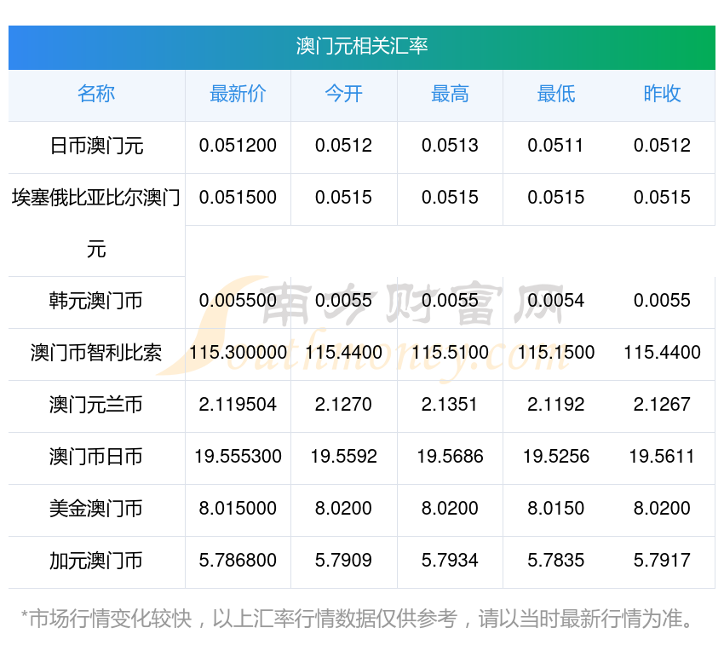Open the 澳门元兰币 currency pair
Viewport: 724px width, 645px height.
coord(96,405)
